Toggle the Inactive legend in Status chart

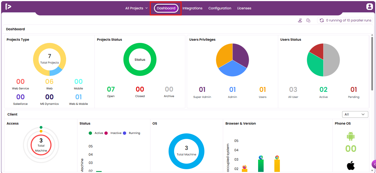click(x=113, y=133)
